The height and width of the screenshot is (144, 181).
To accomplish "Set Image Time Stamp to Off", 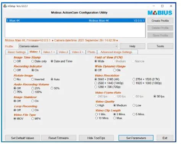I will click(x=17, y=61).
